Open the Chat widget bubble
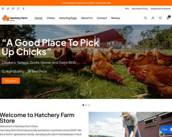 [x=166, y=129]
